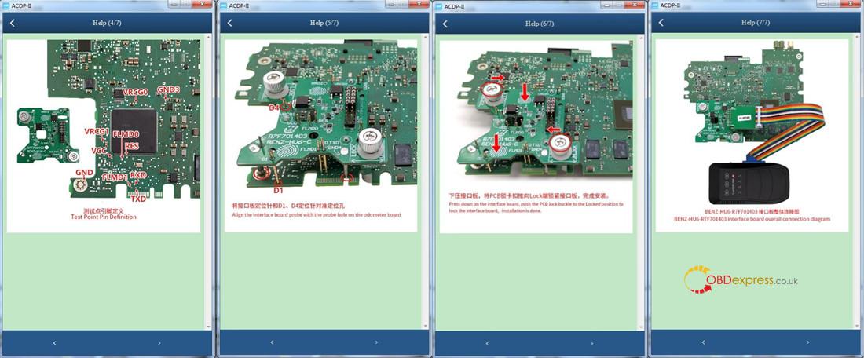
Task: Click 'interface board overall connection diagram' caption
Action: tap(752, 219)
